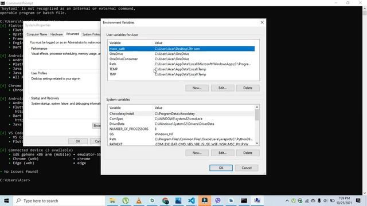Click New under User variables
This screenshot has width=367, height=206.
(x=197, y=88)
